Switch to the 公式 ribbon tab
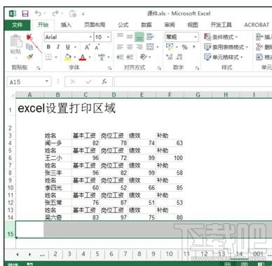 (x=123, y=25)
